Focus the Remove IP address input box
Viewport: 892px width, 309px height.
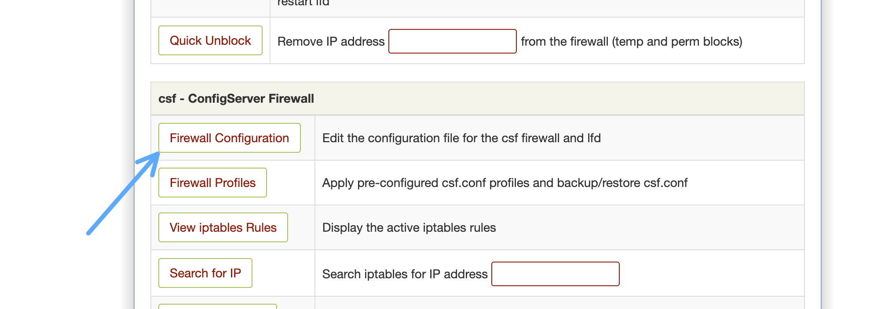pos(453,41)
